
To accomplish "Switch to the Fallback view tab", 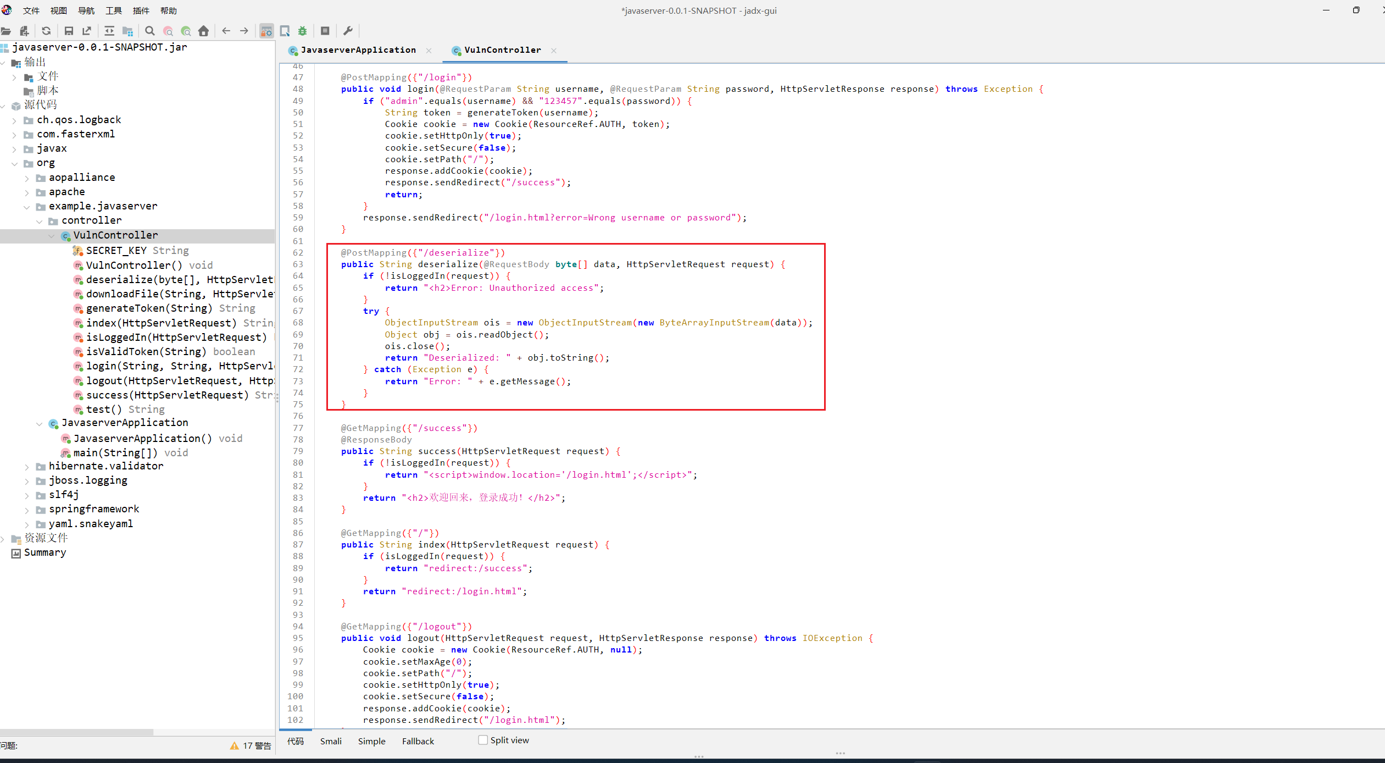I will [418, 741].
